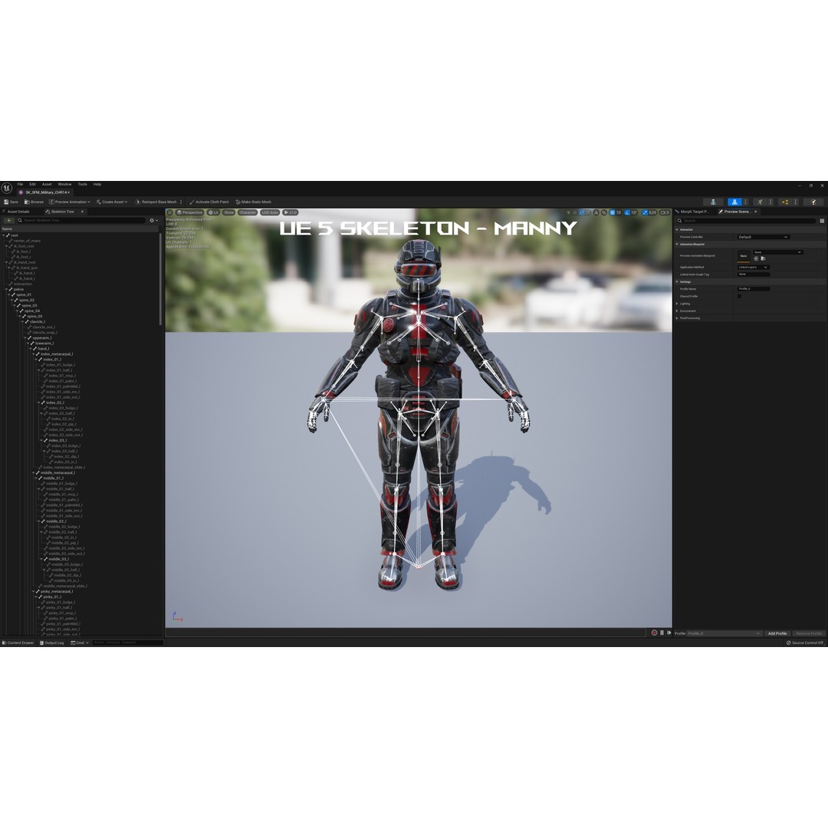This screenshot has height=828, width=828.
Task: Activate Cloth Paint mode
Action: coord(209,202)
